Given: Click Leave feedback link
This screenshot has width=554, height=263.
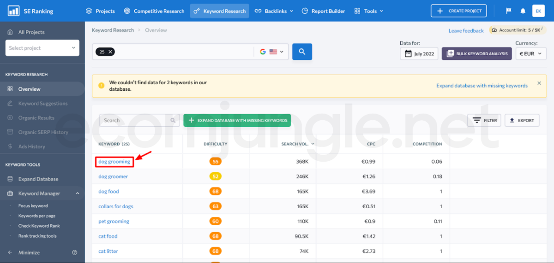Looking at the screenshot, I should (x=466, y=31).
